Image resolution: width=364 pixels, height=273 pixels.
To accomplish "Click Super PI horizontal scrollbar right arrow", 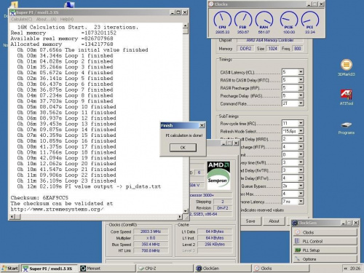I will click(x=180, y=216).
